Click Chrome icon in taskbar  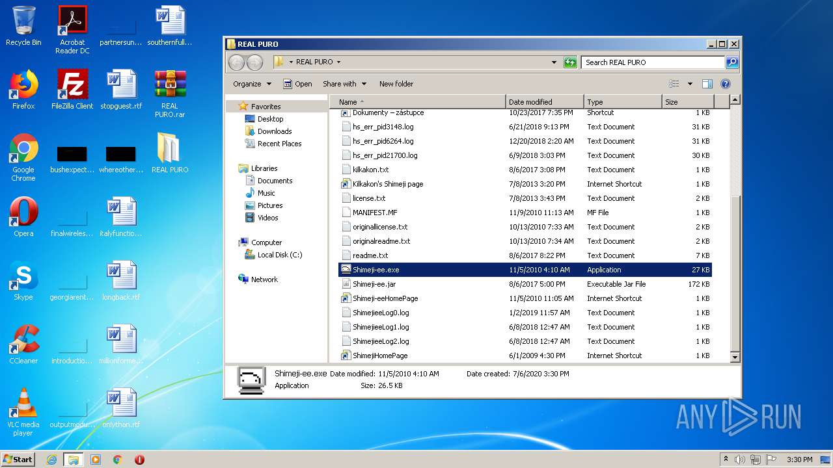coord(118,460)
